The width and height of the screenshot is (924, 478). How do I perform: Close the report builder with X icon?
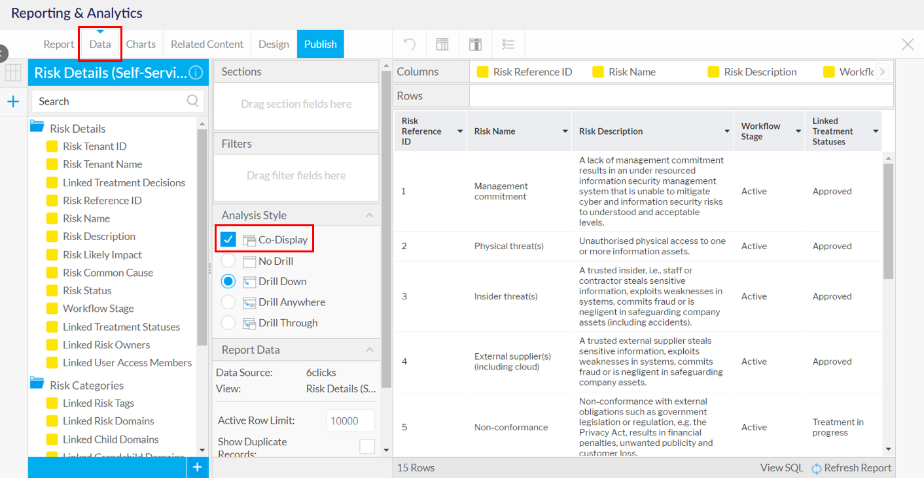pos(907,44)
